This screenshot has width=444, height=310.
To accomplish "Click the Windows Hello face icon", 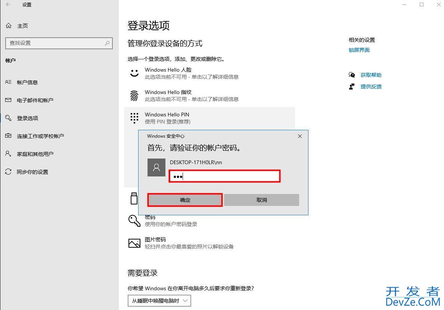I will (x=134, y=73).
